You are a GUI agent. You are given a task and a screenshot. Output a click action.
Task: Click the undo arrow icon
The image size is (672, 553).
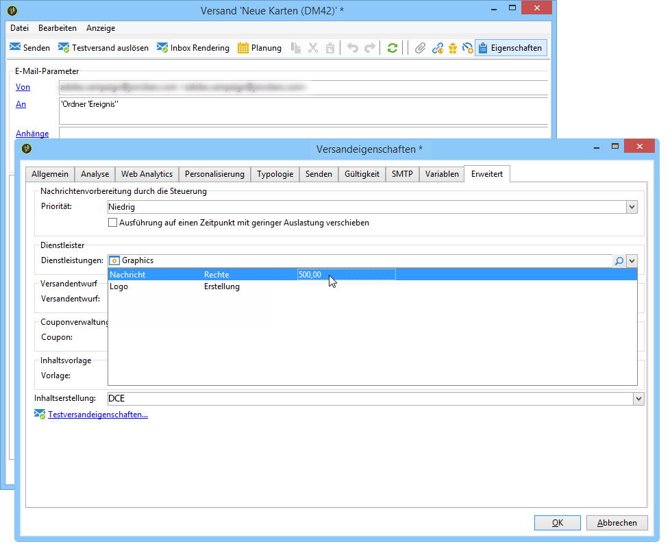353,47
